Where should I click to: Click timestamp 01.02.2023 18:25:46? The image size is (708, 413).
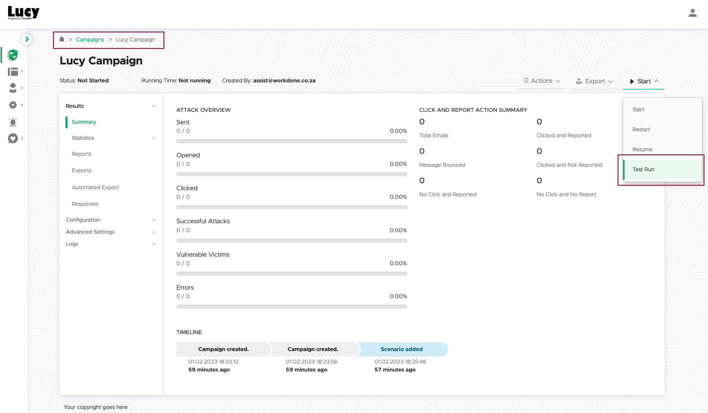pyautogui.click(x=400, y=362)
